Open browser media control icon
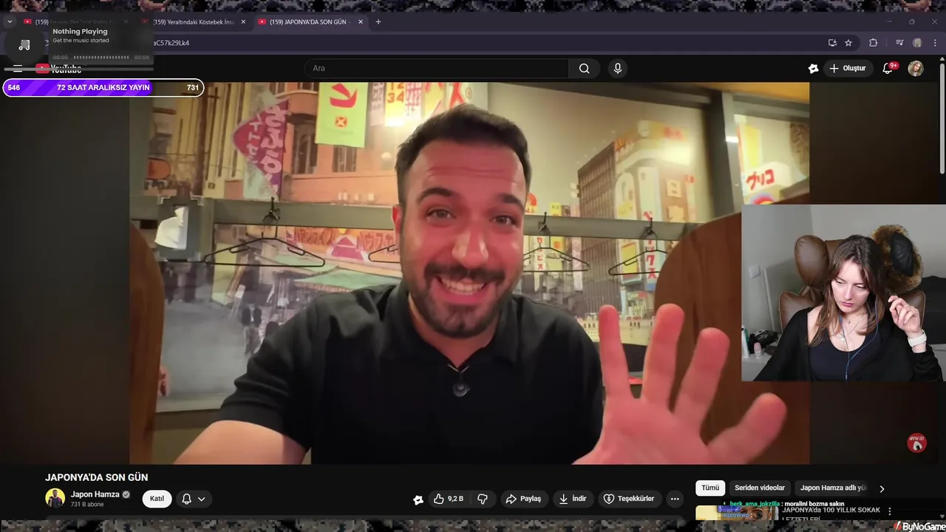This screenshot has height=532, width=946. tap(899, 43)
